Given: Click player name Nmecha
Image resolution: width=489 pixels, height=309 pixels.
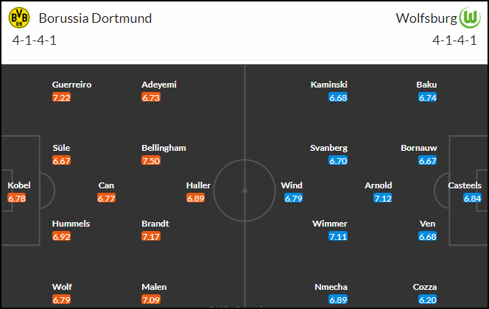Looking at the screenshot, I should tap(331, 287).
